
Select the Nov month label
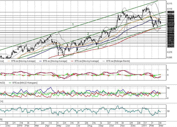(x=123, y=126)
